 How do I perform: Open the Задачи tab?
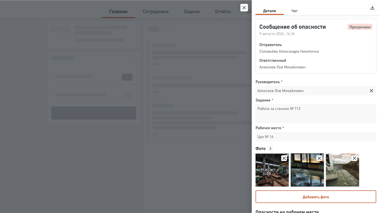click(x=192, y=12)
